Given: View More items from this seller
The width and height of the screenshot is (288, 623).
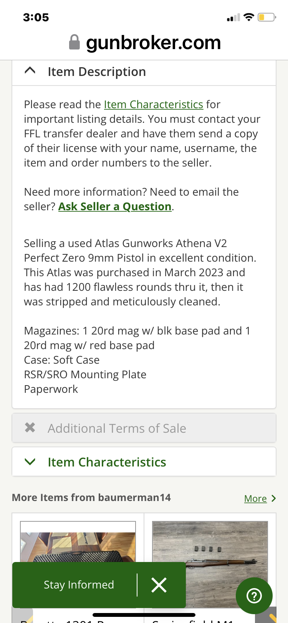Looking at the screenshot, I should coord(255,498).
